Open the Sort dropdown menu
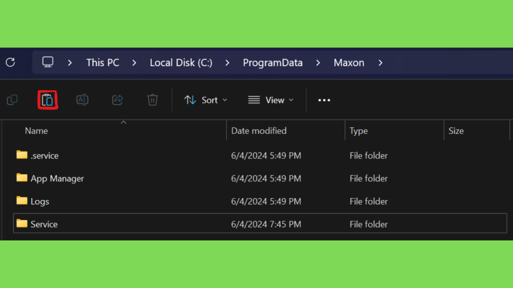Image resolution: width=513 pixels, height=288 pixels. [205, 100]
